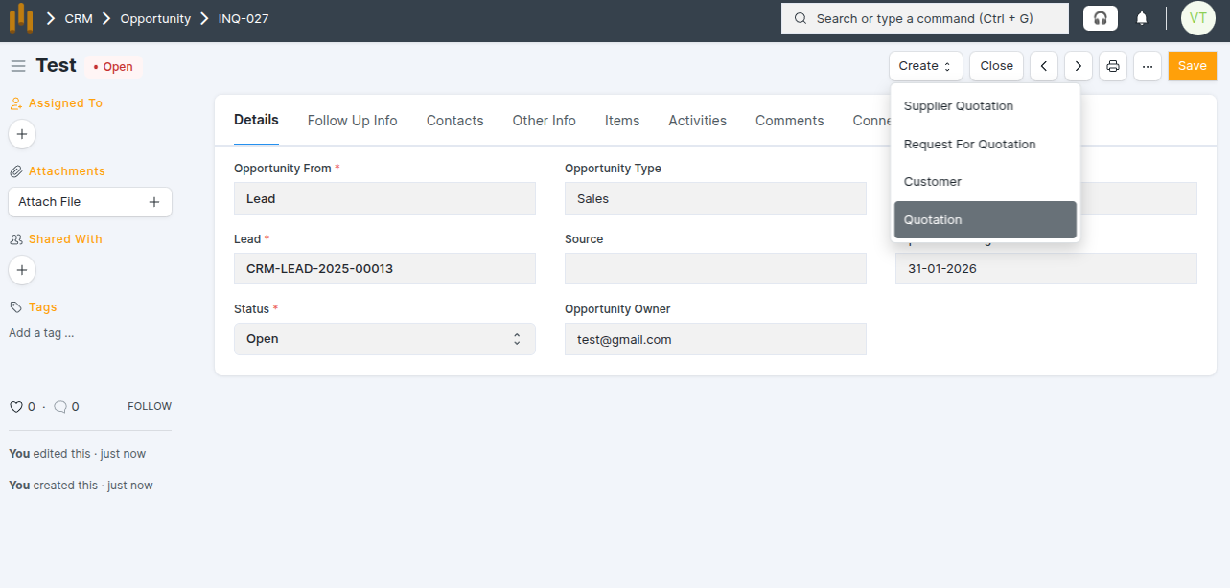Open the three-dot more options menu
Image resolution: width=1230 pixels, height=588 pixels.
tap(1148, 66)
